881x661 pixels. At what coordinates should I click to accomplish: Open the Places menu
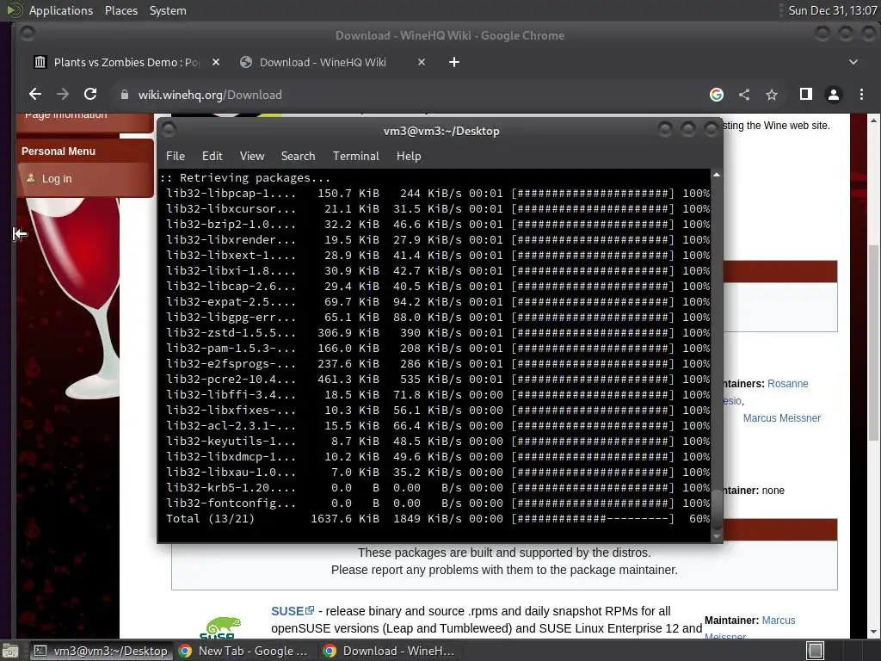click(120, 10)
